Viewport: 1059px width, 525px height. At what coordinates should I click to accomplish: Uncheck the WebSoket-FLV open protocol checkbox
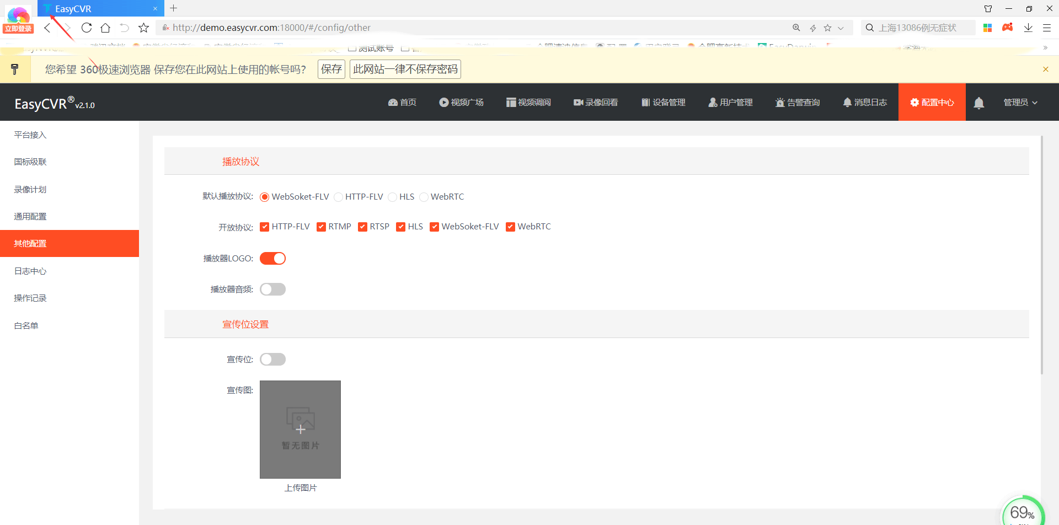coord(435,227)
